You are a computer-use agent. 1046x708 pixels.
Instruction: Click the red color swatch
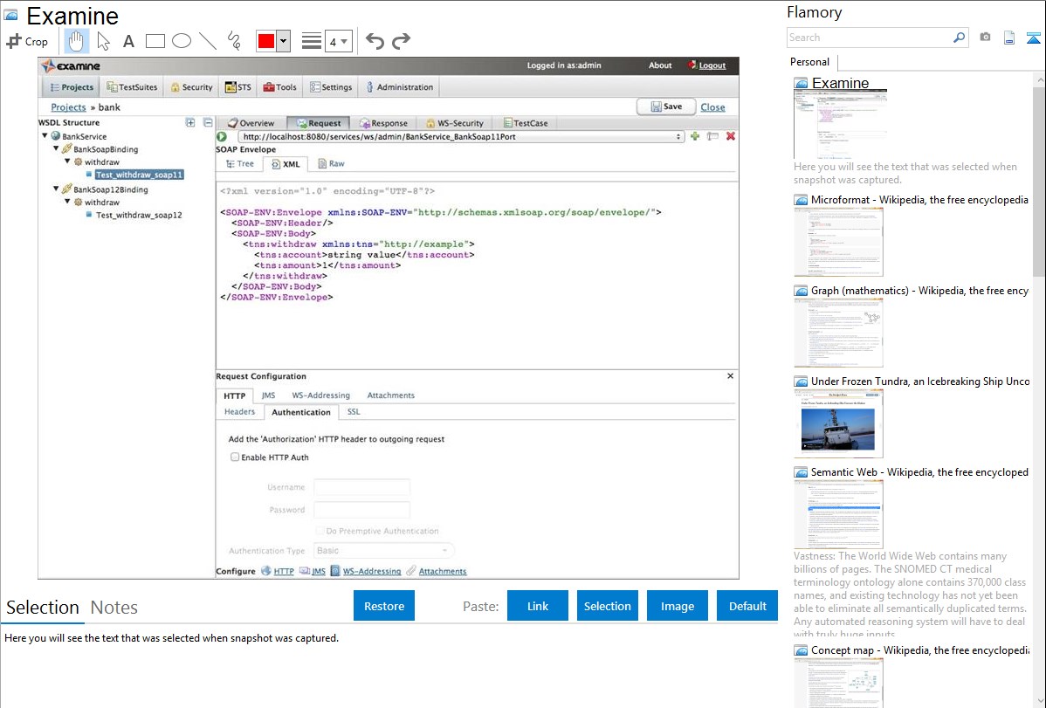tap(265, 41)
